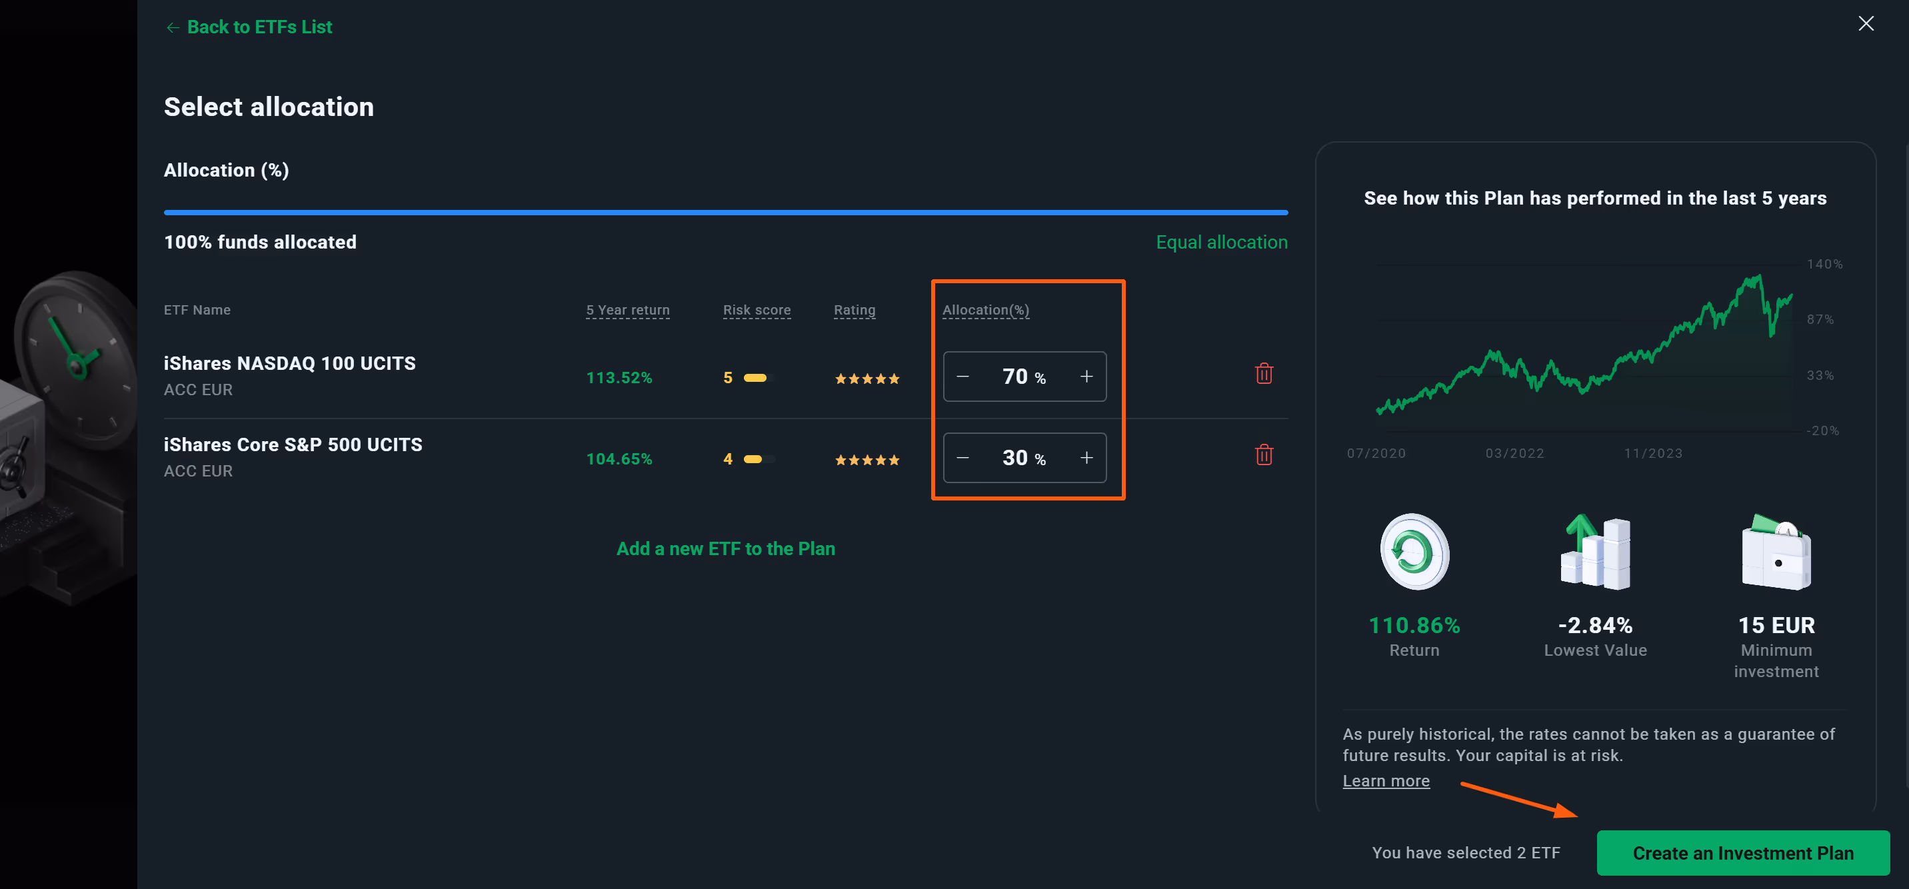1909x889 pixels.
Task: Click the 07/2020 chart date label
Action: coord(1376,453)
